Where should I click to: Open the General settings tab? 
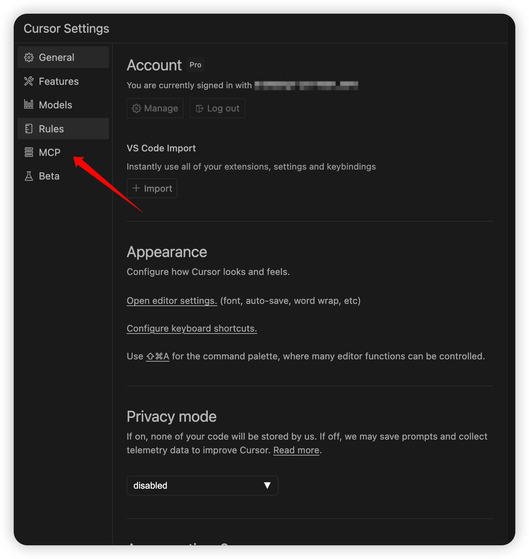point(63,57)
